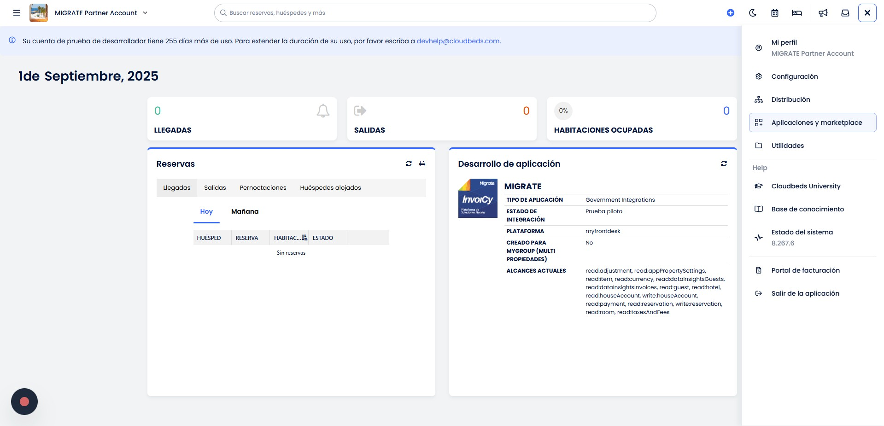Select the Hoy sub-tab
Screen dimensions: 884x426
click(206, 212)
